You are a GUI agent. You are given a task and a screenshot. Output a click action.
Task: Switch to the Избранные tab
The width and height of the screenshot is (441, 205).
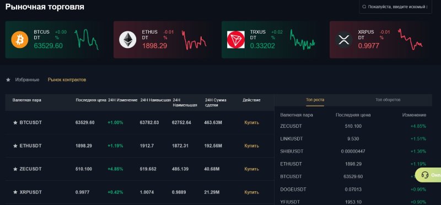click(x=27, y=80)
